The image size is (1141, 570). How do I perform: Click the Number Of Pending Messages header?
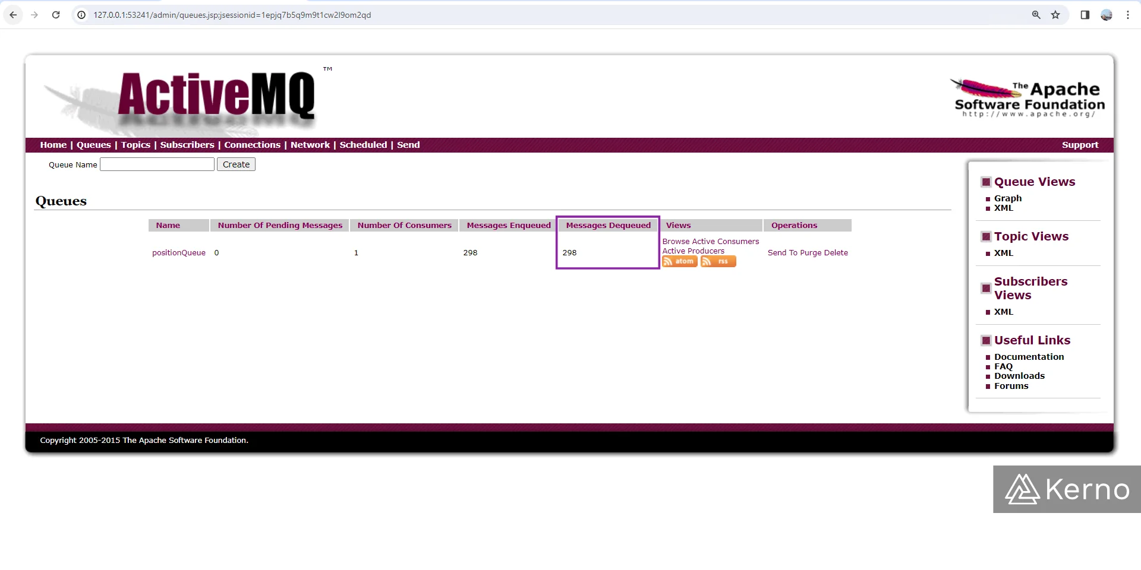click(x=280, y=226)
